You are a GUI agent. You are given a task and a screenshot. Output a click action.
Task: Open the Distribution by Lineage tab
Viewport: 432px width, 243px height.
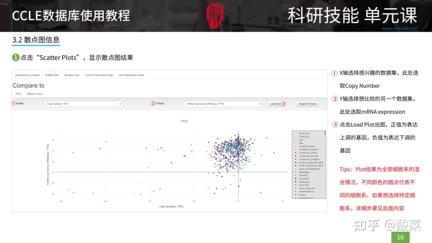click(x=27, y=75)
